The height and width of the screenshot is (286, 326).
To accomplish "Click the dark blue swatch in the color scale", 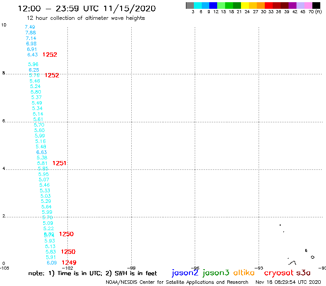I will coord(213,5).
